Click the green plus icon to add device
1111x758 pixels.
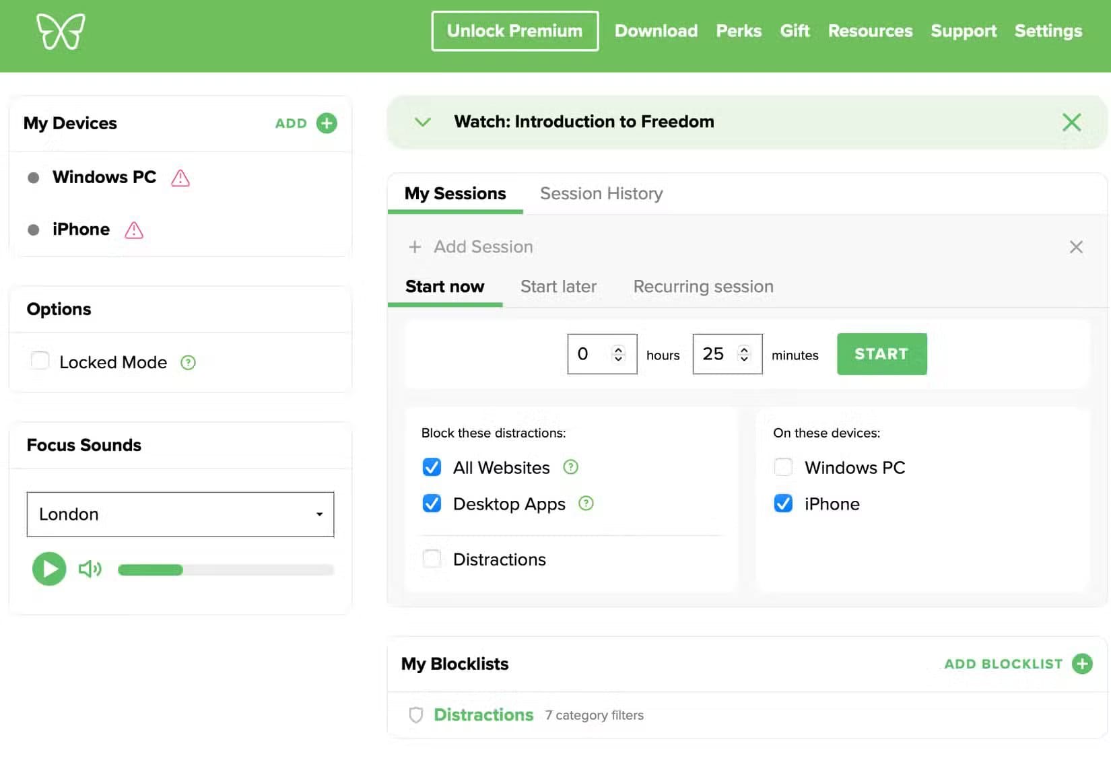click(x=327, y=123)
